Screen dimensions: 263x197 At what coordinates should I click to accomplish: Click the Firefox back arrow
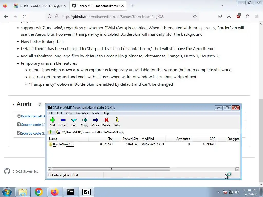point(6,16)
